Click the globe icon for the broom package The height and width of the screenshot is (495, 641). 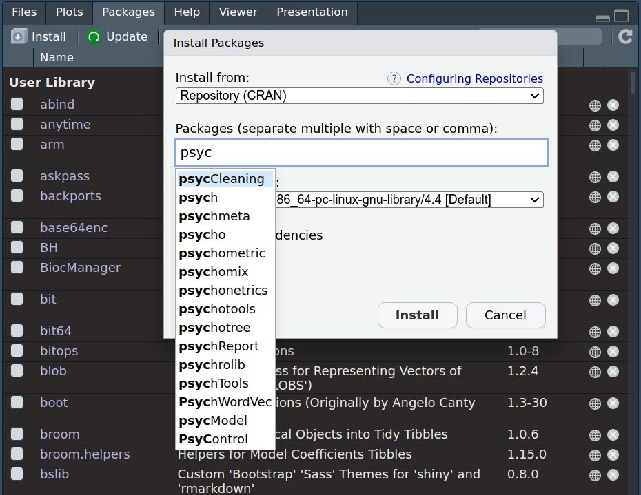pyautogui.click(x=595, y=435)
